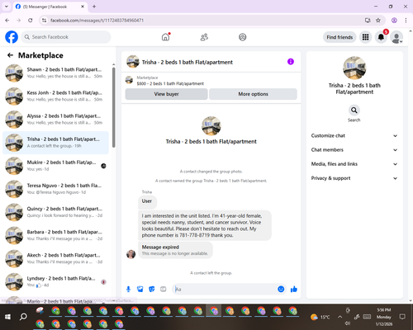
Task: Choose a GIF icon
Action: (x=164, y=289)
